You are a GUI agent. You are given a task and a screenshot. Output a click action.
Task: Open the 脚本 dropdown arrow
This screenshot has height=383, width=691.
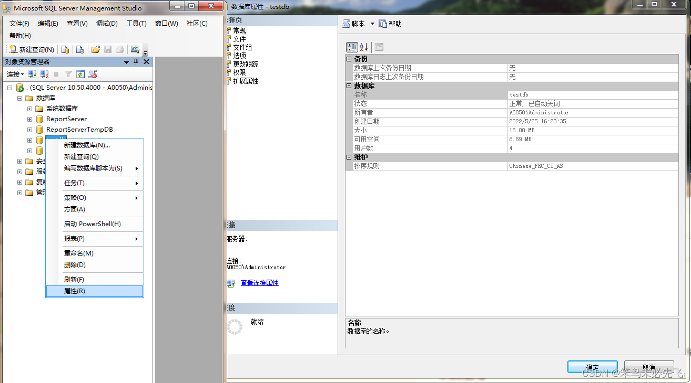[x=372, y=23]
